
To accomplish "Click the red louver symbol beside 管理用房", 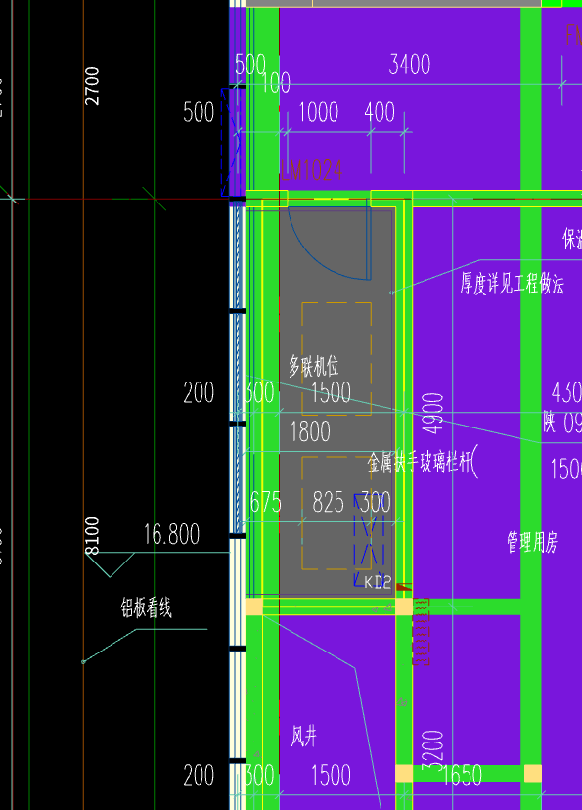I will [421, 631].
